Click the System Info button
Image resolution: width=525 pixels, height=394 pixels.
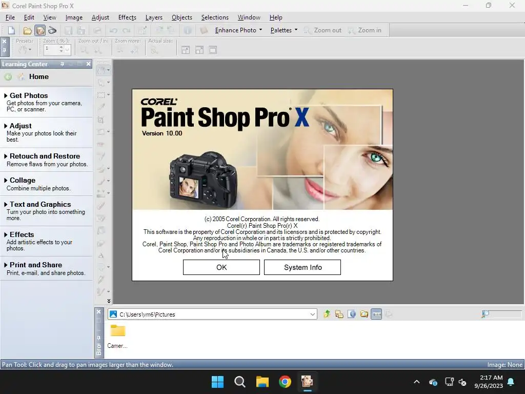click(x=302, y=267)
